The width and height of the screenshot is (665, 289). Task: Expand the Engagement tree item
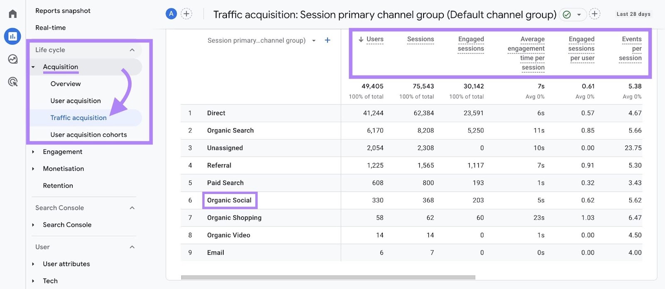point(33,152)
